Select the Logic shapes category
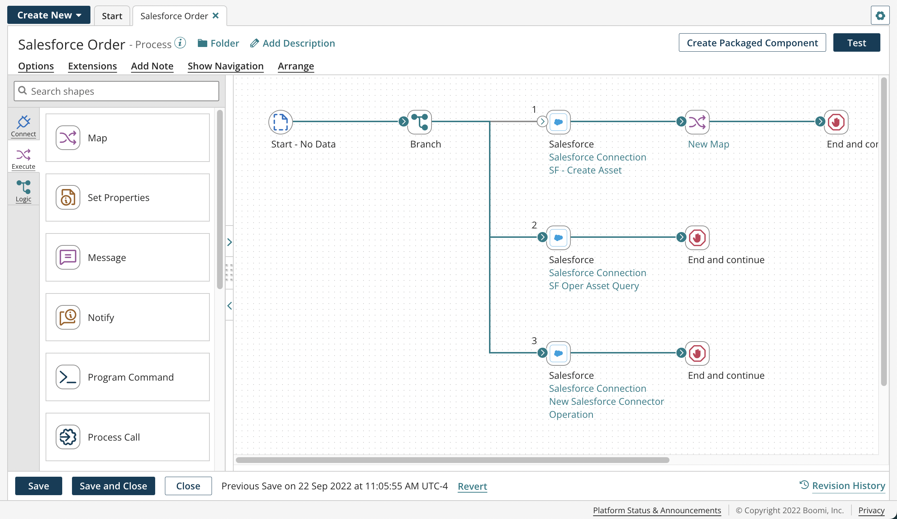This screenshot has height=519, width=897. pyautogui.click(x=23, y=190)
